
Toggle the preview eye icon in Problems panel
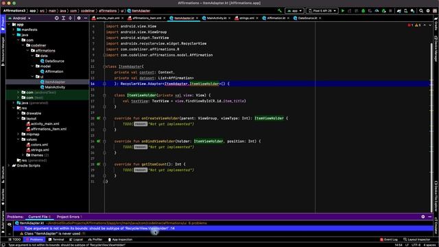pos(9,224)
